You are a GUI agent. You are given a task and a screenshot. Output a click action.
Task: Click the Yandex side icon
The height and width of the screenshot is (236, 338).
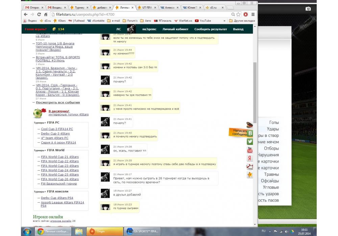[x=249, y=158]
